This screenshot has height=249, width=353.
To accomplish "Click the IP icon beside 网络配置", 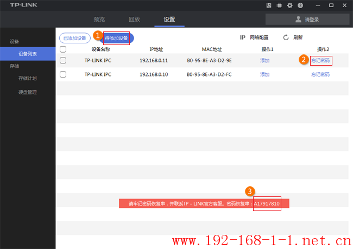I will click(x=242, y=37).
